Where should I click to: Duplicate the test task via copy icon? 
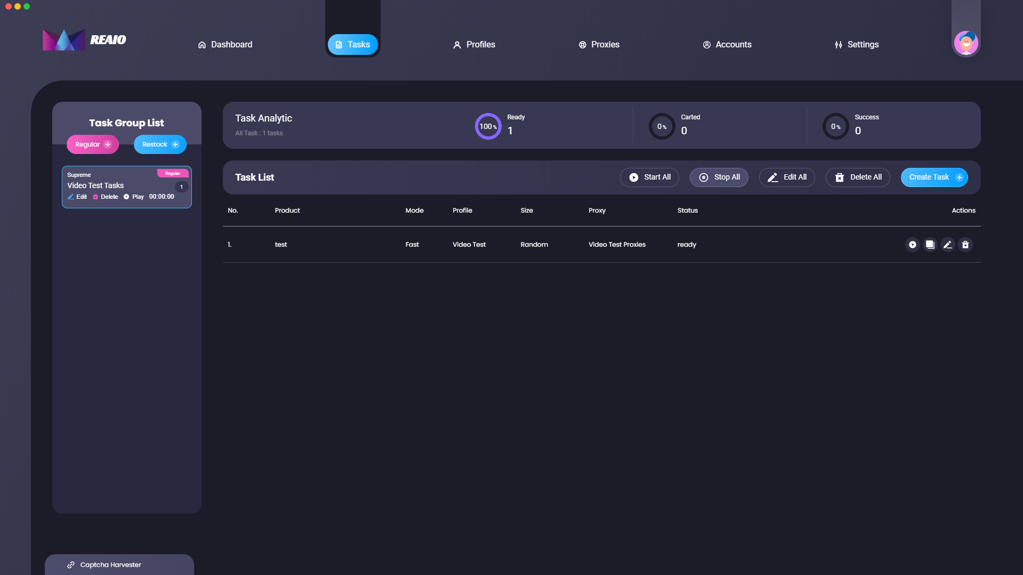[930, 245]
